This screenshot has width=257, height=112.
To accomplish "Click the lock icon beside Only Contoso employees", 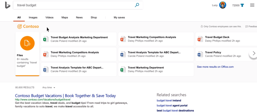I will pyautogui.click(x=202, y=26).
